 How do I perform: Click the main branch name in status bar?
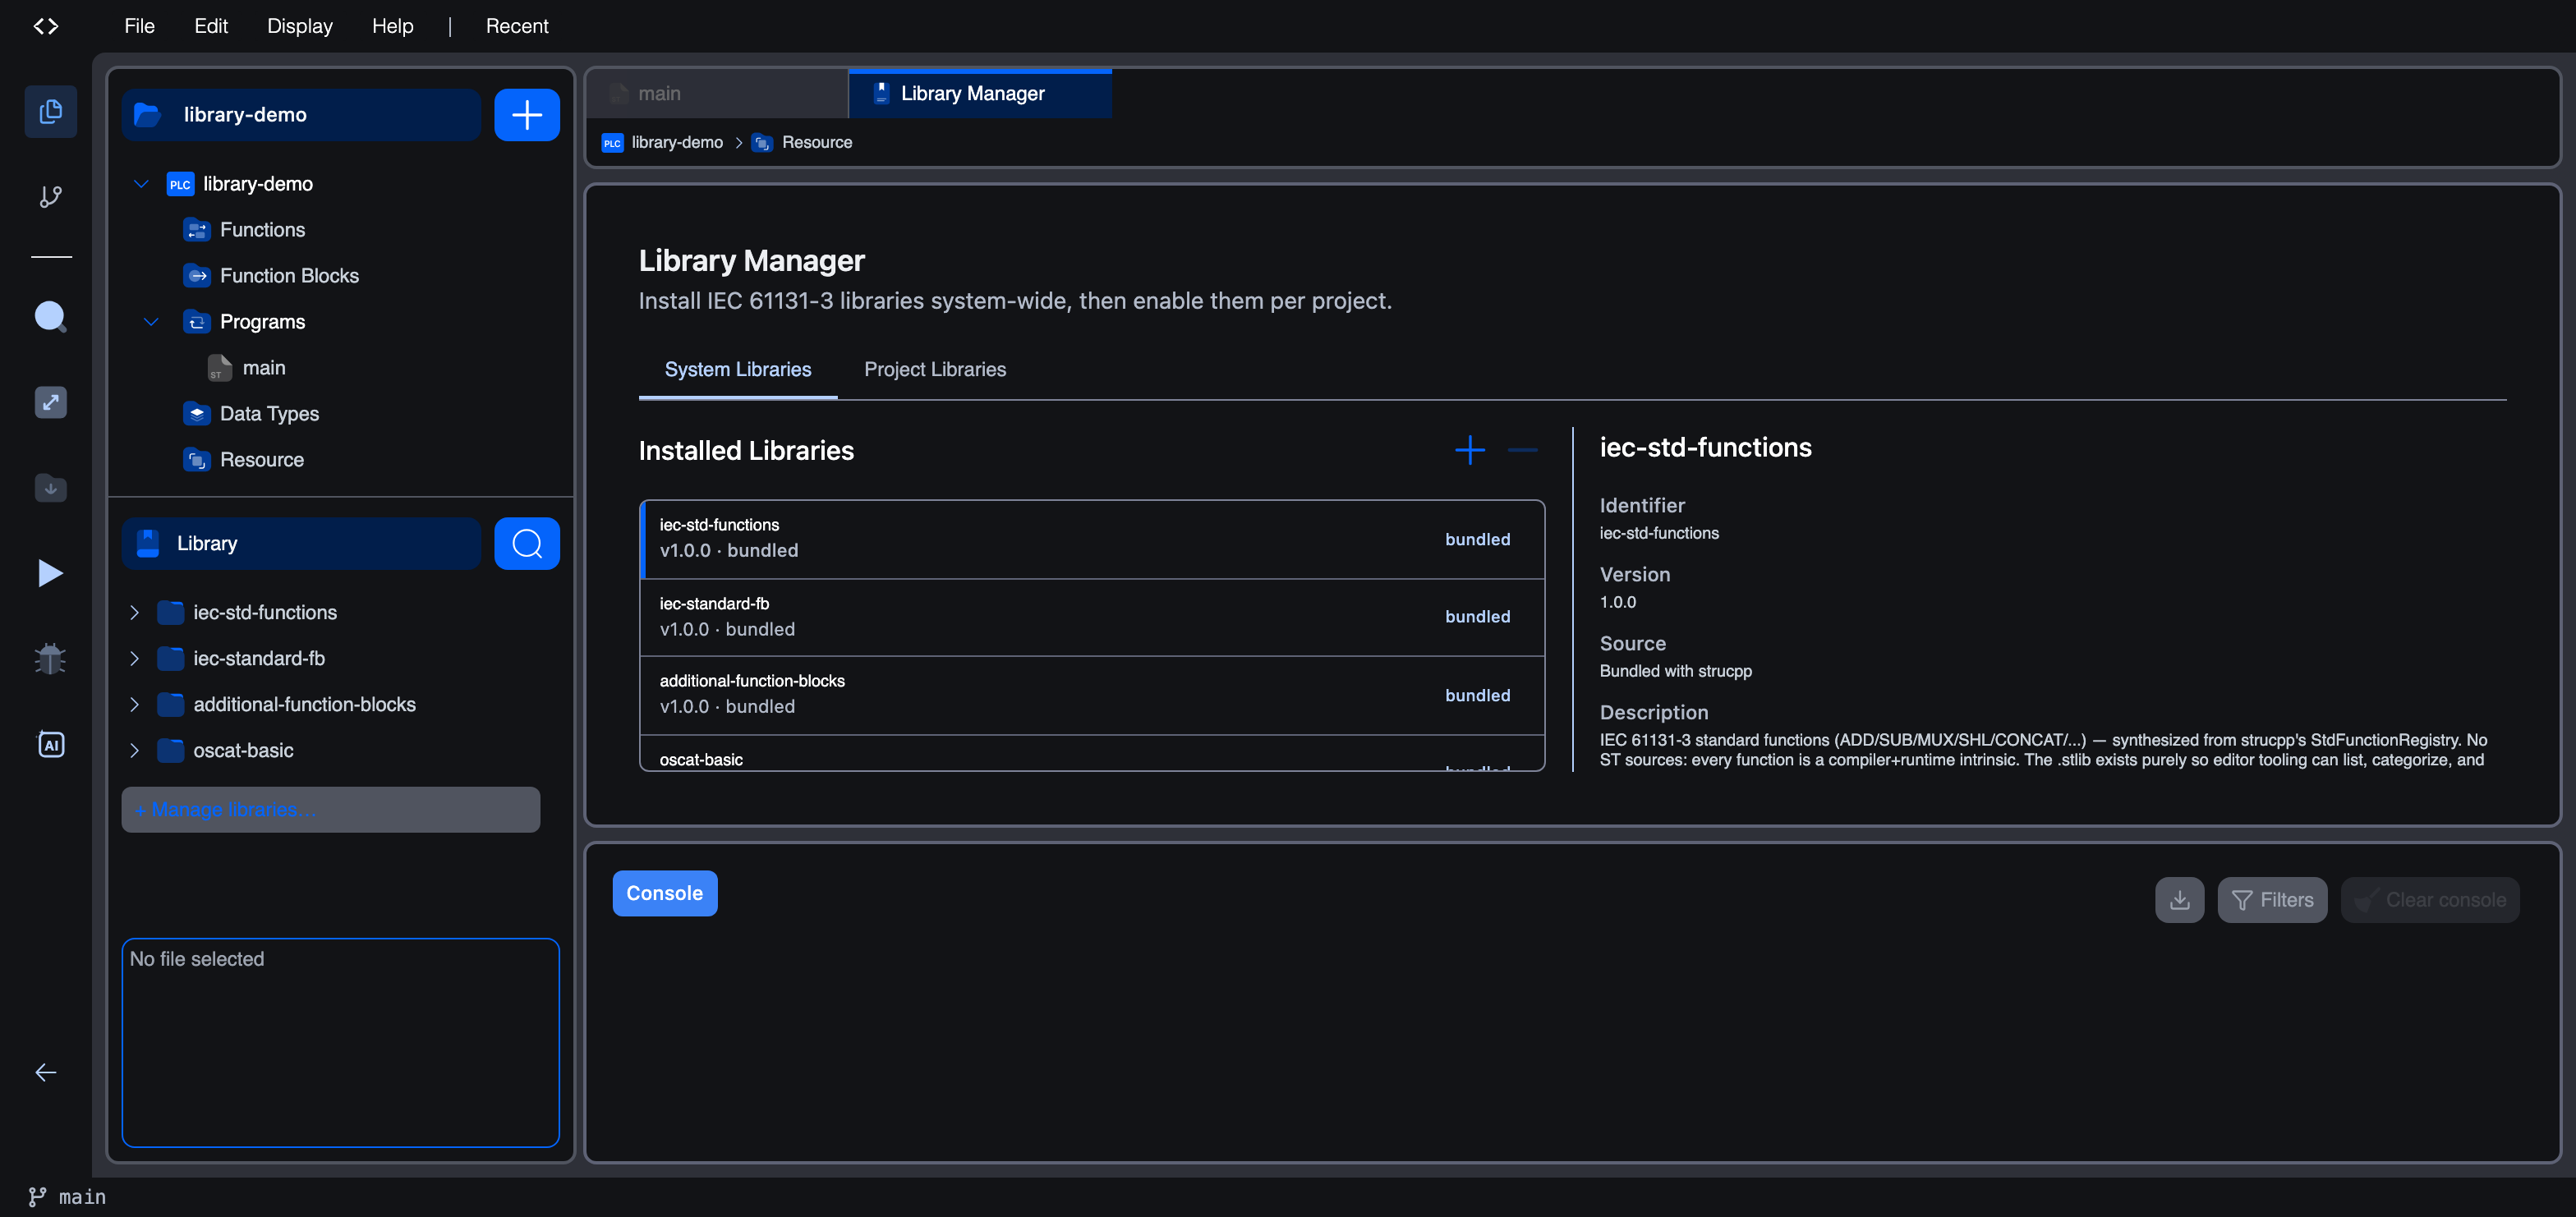(82, 1197)
